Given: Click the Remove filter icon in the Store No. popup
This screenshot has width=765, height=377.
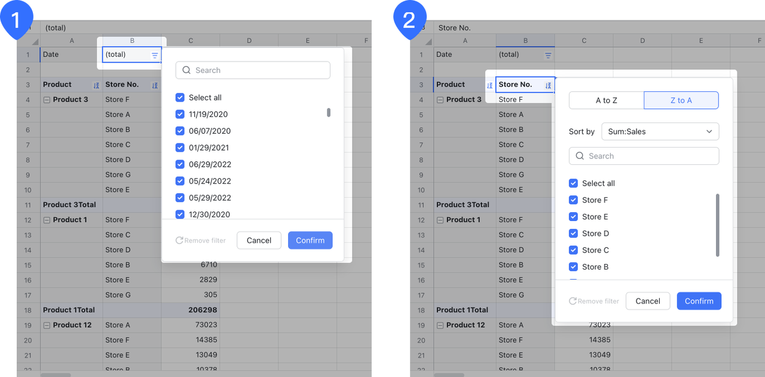Looking at the screenshot, I should (x=573, y=301).
